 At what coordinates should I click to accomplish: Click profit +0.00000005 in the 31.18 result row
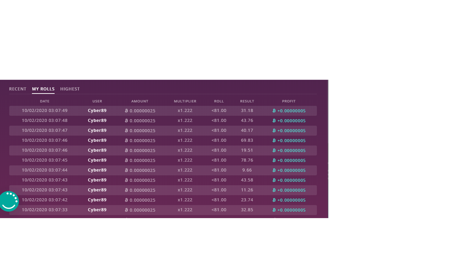pyautogui.click(x=291, y=111)
